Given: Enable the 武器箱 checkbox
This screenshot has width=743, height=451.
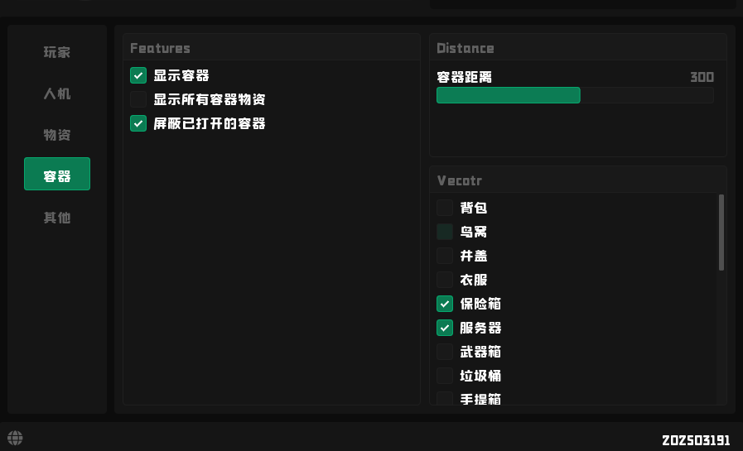Looking at the screenshot, I should (445, 352).
